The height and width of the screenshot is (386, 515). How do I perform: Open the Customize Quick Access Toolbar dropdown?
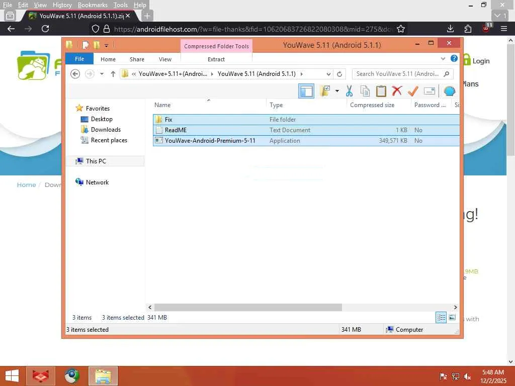pyautogui.click(x=107, y=46)
